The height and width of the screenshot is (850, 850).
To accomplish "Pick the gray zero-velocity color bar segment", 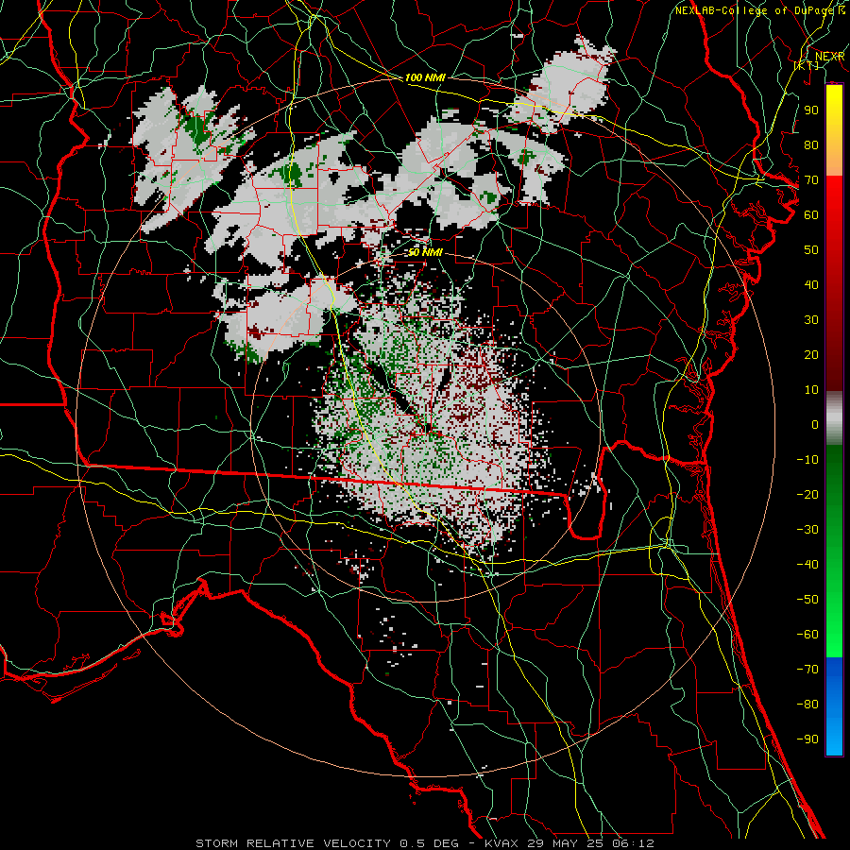I will 834,418.
